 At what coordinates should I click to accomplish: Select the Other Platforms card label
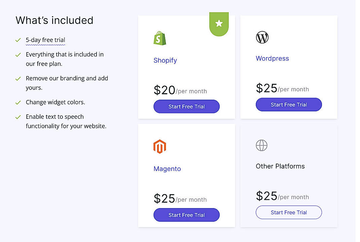point(280,166)
